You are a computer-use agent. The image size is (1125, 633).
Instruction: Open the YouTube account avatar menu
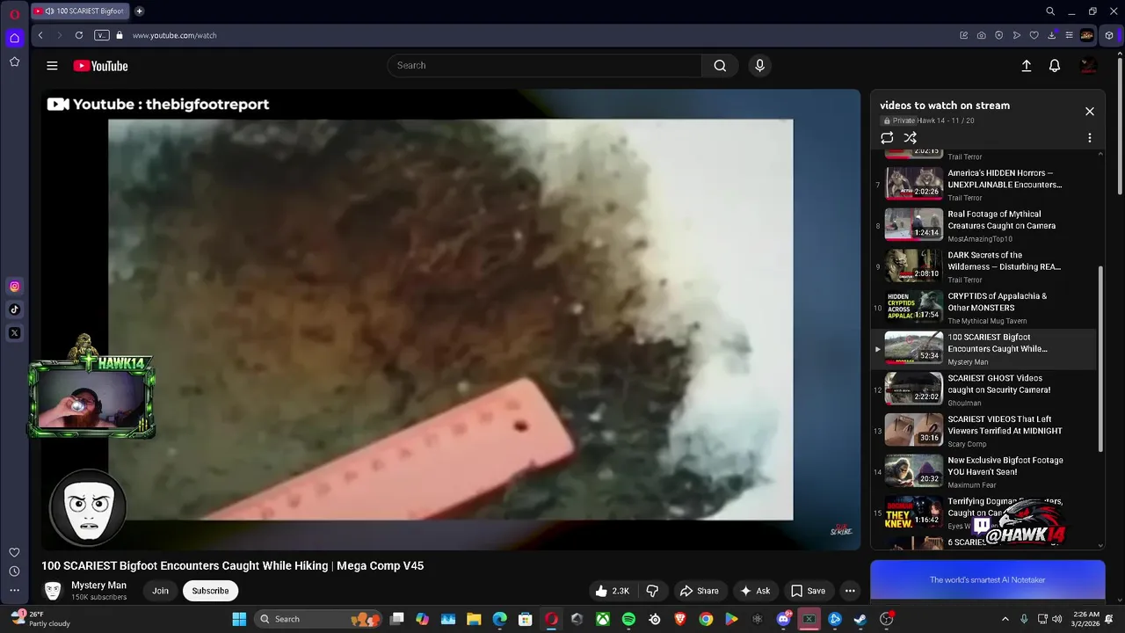pos(1088,66)
